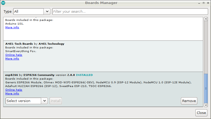Minimize the Boards Manager window
The image size is (211, 119).
(x=199, y=3)
